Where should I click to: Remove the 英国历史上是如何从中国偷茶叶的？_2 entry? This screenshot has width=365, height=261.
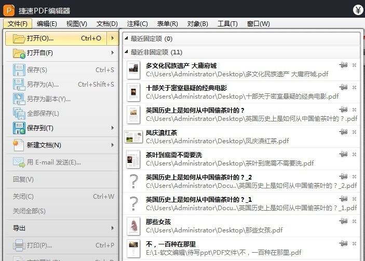pyautogui.click(x=354, y=176)
